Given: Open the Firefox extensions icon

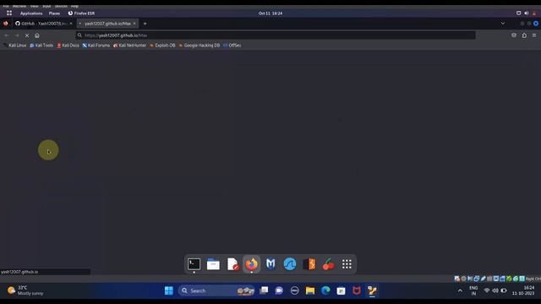Looking at the screenshot, I should [x=524, y=35].
